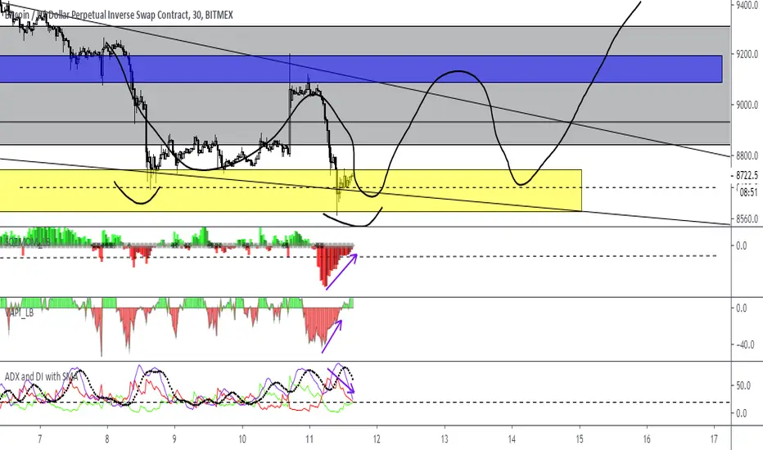Viewport: 763px width, 450px height.
Task: Select the purple arrow in VAPI_LB pane
Action: (x=332, y=335)
